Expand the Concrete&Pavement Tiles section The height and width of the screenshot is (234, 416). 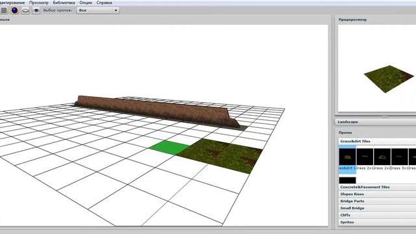click(377, 187)
